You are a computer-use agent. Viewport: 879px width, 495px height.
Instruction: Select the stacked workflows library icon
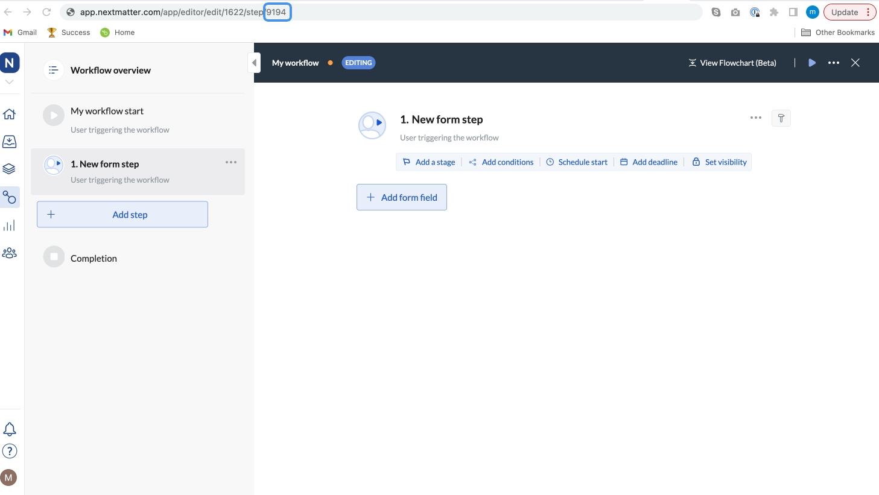[x=10, y=169]
